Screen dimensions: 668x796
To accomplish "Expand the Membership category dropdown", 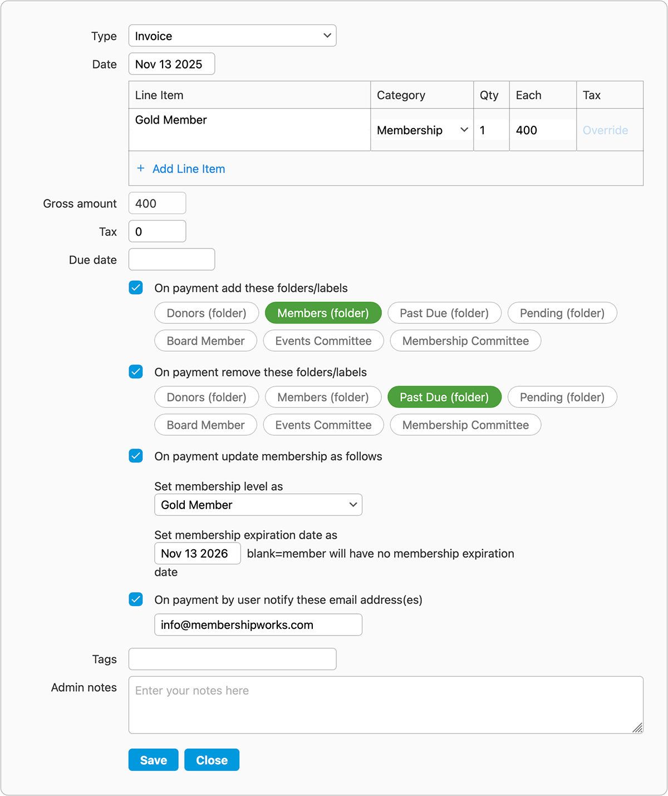I will 422,130.
